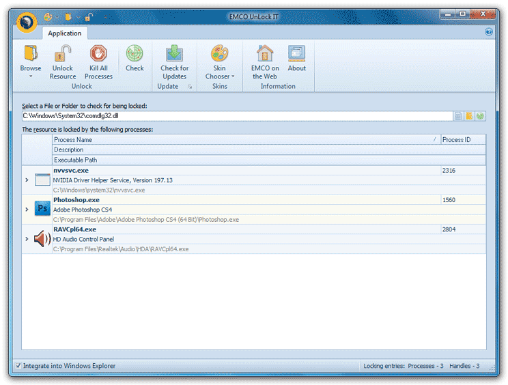
Task: Click the Description column header
Action: 269,149
